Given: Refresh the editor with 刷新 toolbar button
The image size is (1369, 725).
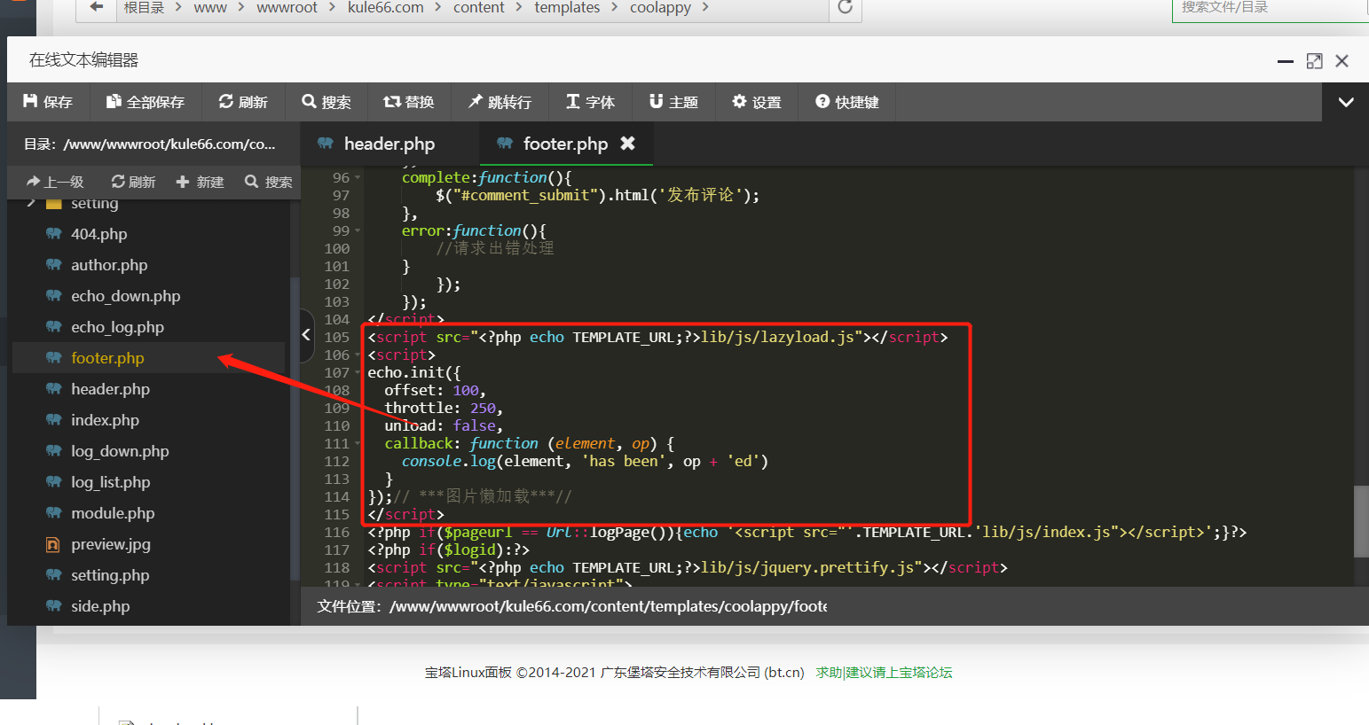Looking at the screenshot, I should pyautogui.click(x=243, y=102).
